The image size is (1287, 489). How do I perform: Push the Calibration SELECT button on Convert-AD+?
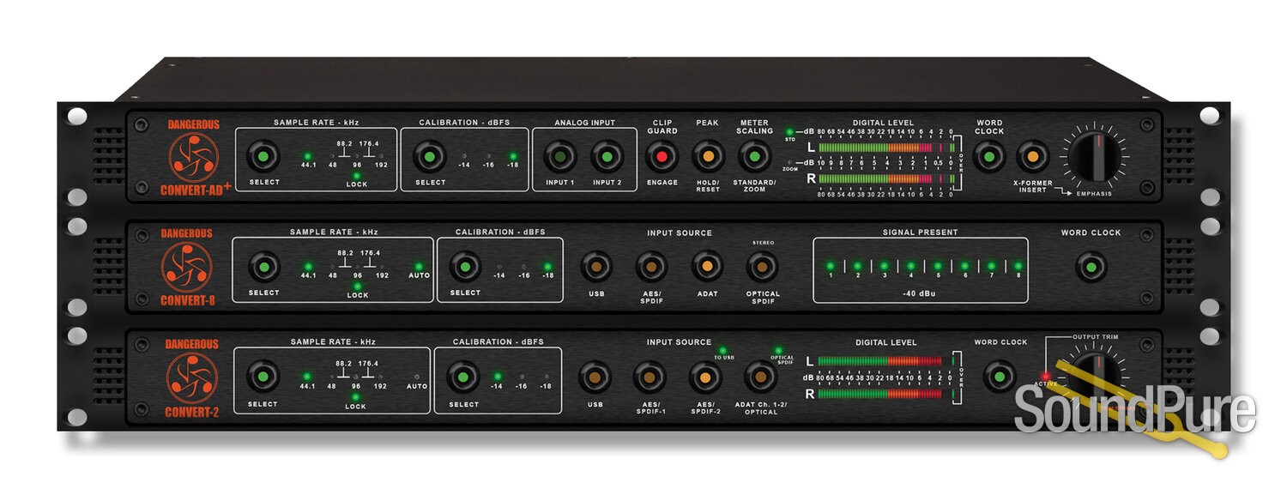429,158
